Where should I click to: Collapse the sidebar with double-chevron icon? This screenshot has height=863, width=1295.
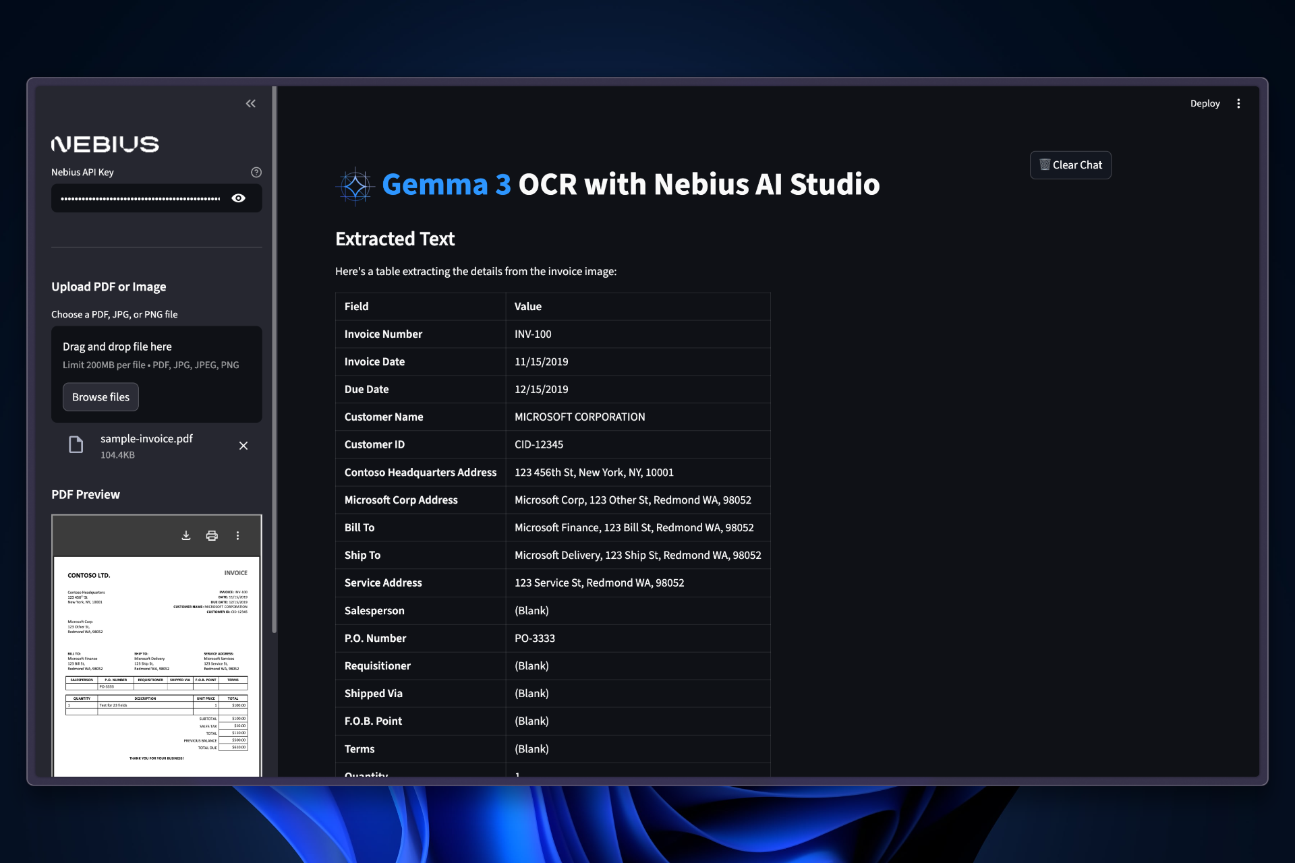pyautogui.click(x=251, y=103)
